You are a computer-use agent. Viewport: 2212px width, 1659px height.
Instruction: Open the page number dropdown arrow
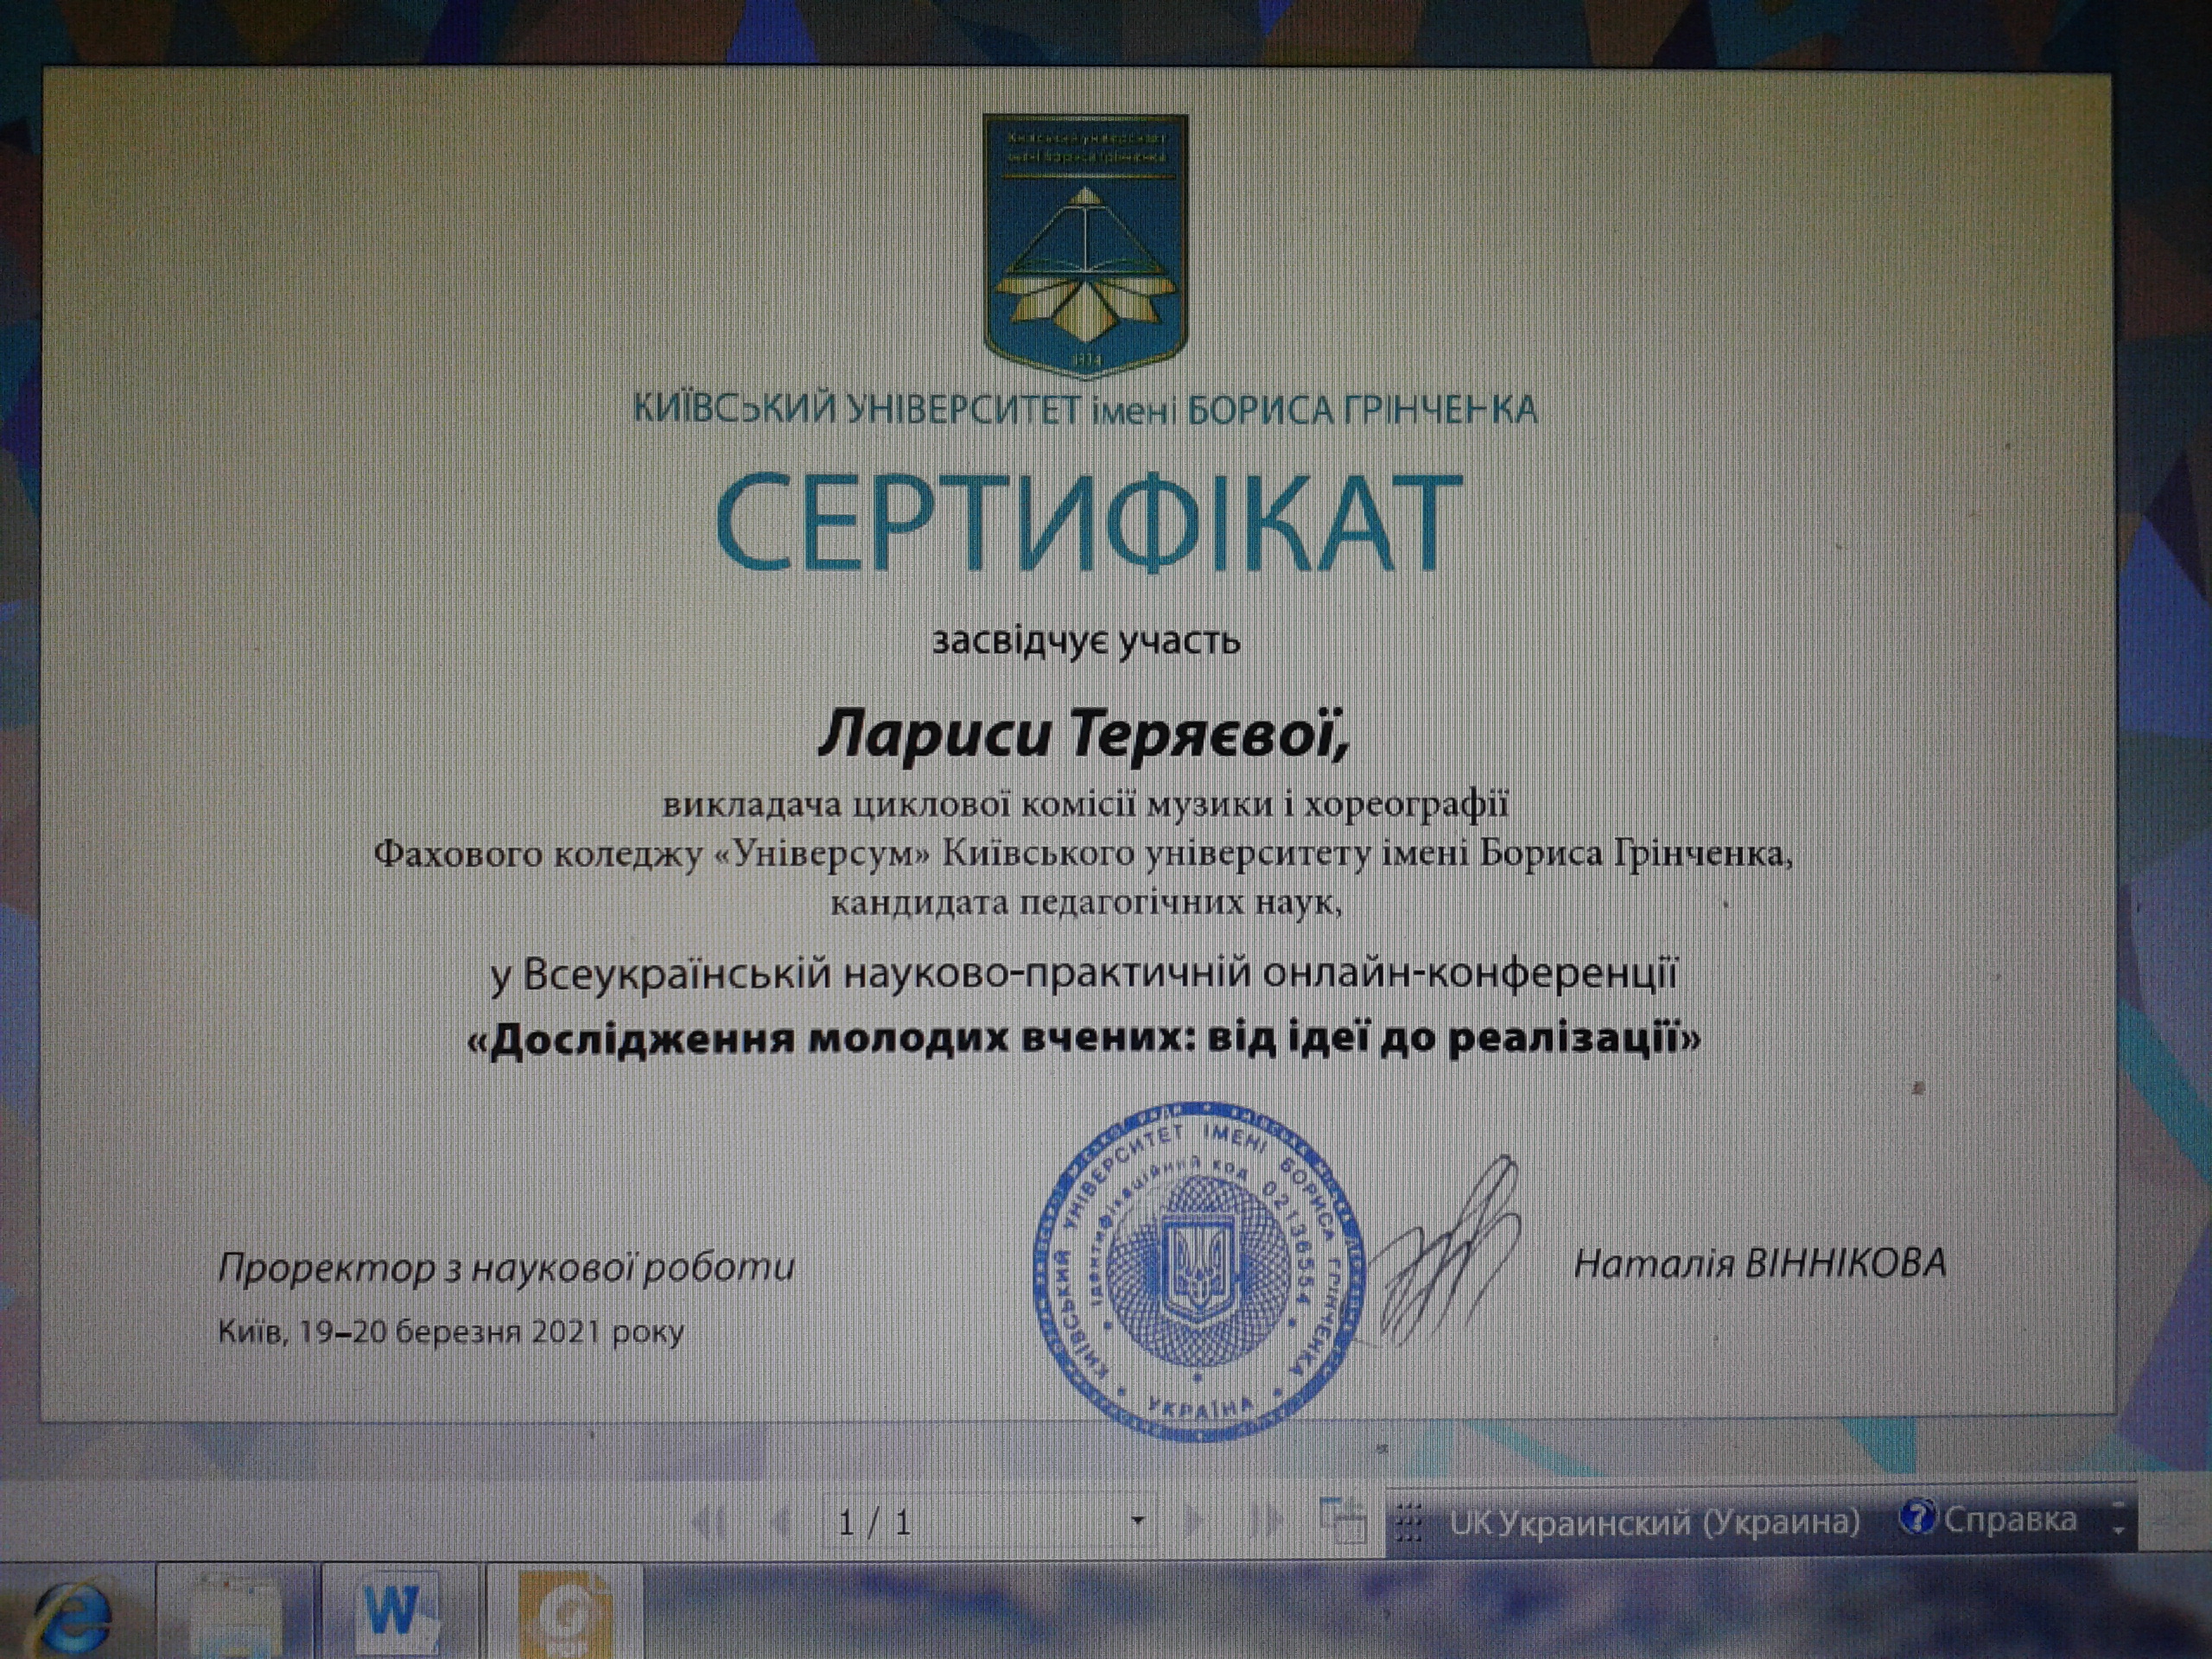pyautogui.click(x=1137, y=1521)
